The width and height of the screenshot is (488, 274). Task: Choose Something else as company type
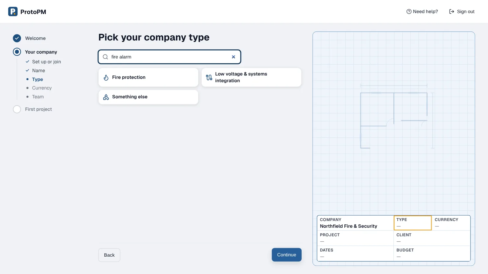pos(149,97)
